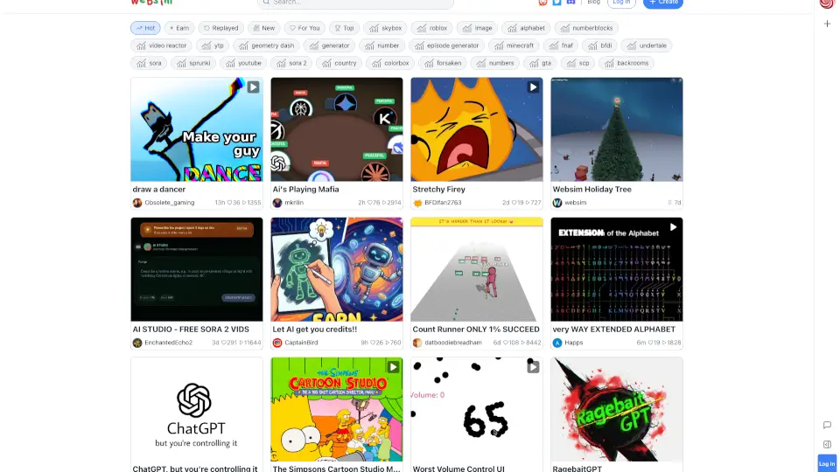Open websim avatar icon

coord(557,203)
